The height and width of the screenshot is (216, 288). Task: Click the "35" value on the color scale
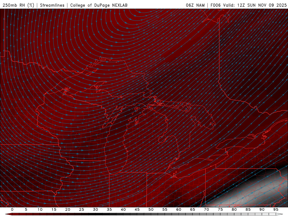tap(109, 210)
